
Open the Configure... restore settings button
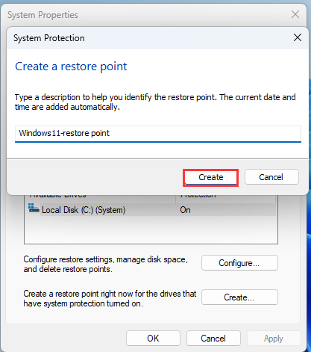tap(239, 263)
